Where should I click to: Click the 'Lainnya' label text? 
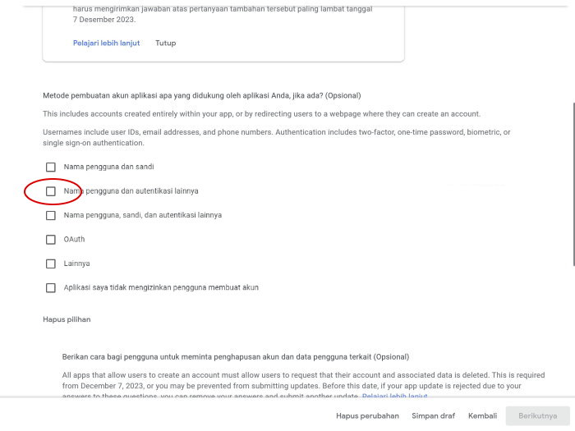[76, 264]
